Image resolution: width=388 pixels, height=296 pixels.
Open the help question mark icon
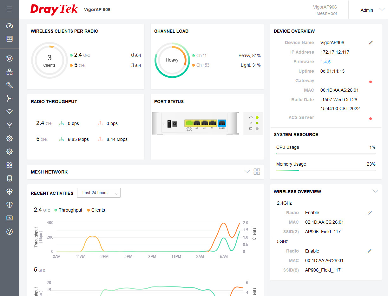click(10, 232)
